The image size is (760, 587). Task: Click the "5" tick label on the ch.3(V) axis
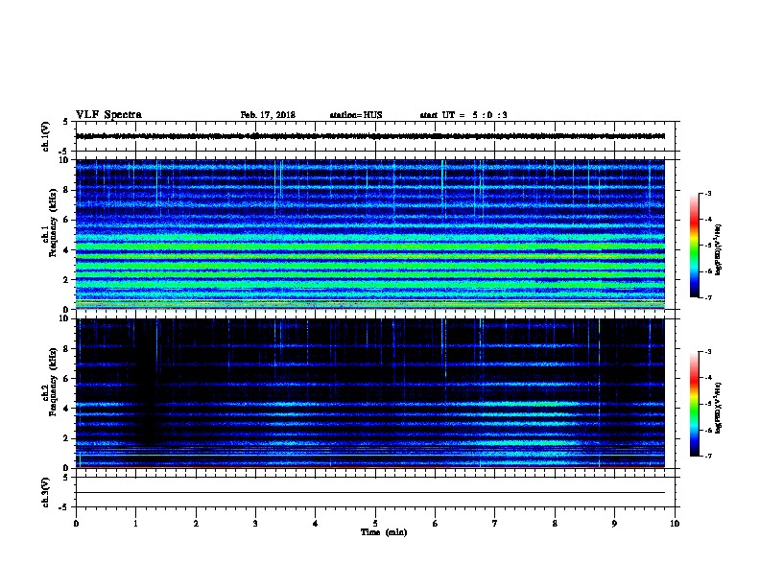66,477
